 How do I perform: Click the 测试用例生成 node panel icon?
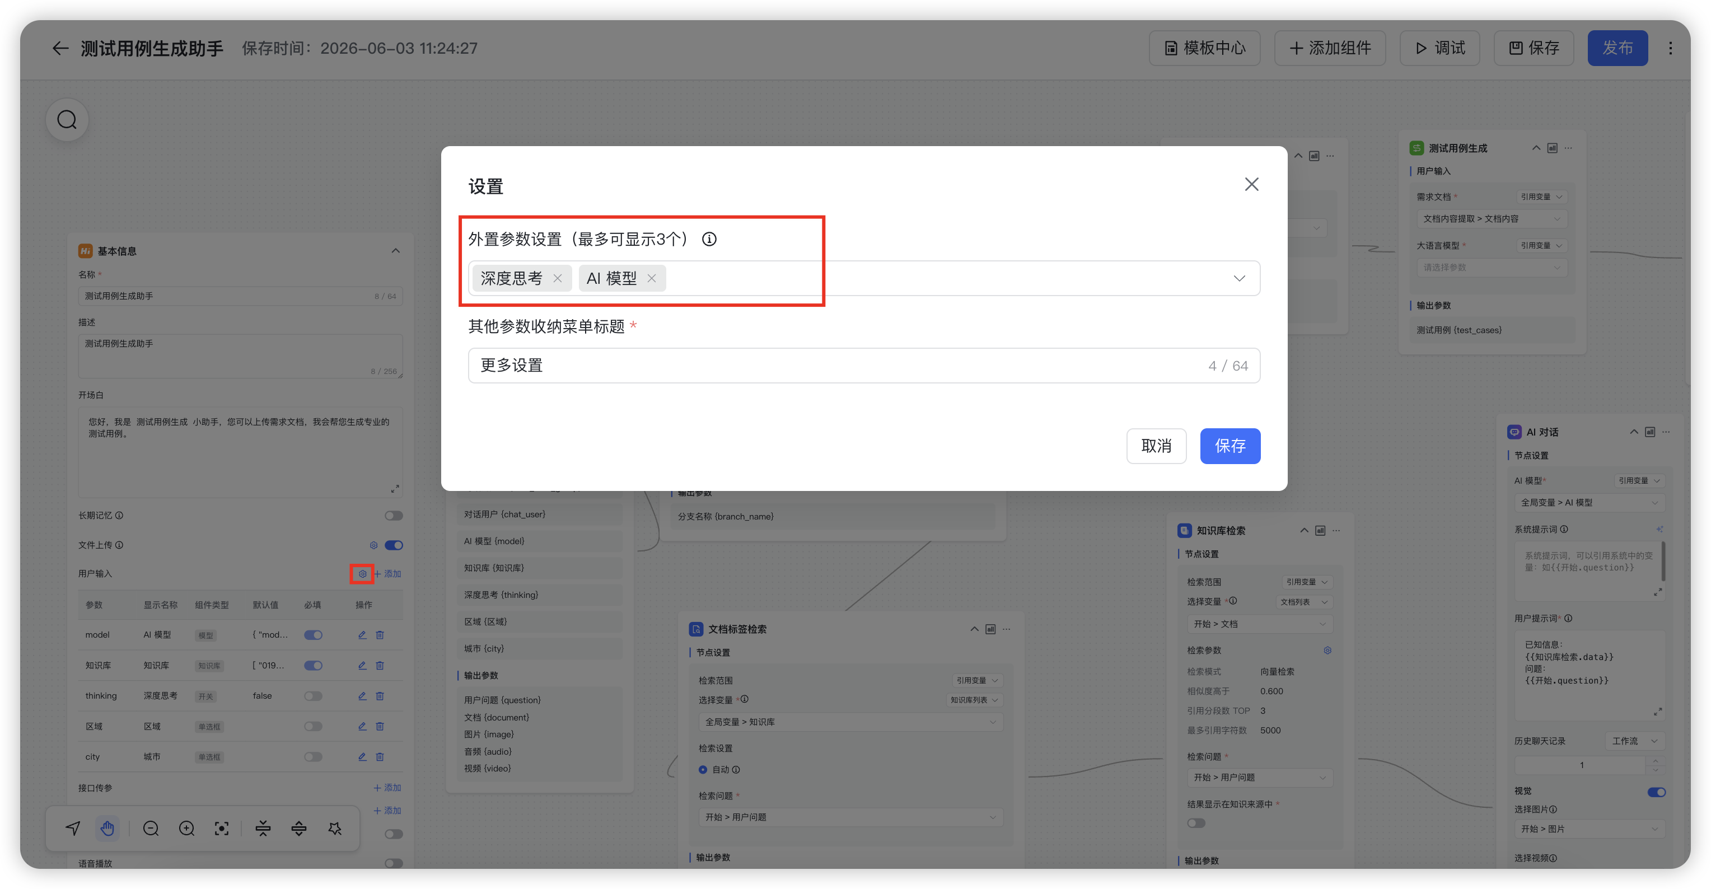pos(1552,148)
